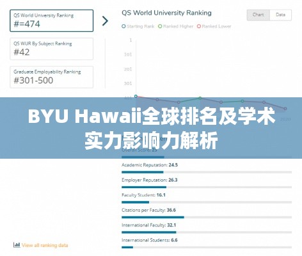
Task: Click the right chevron arrow beside ranking card
Action: tap(105, 21)
